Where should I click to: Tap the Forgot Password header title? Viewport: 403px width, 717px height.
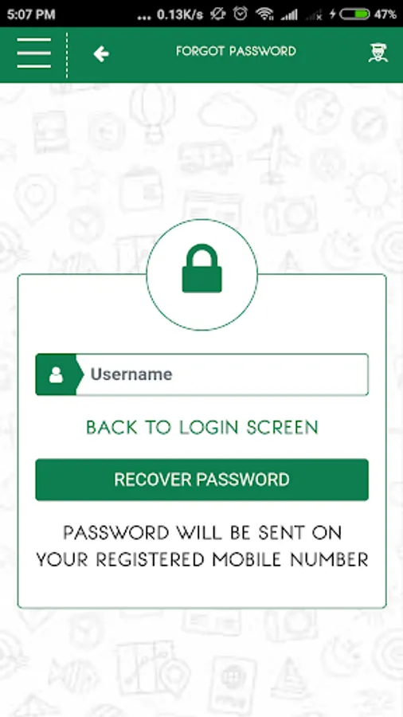pyautogui.click(x=237, y=51)
